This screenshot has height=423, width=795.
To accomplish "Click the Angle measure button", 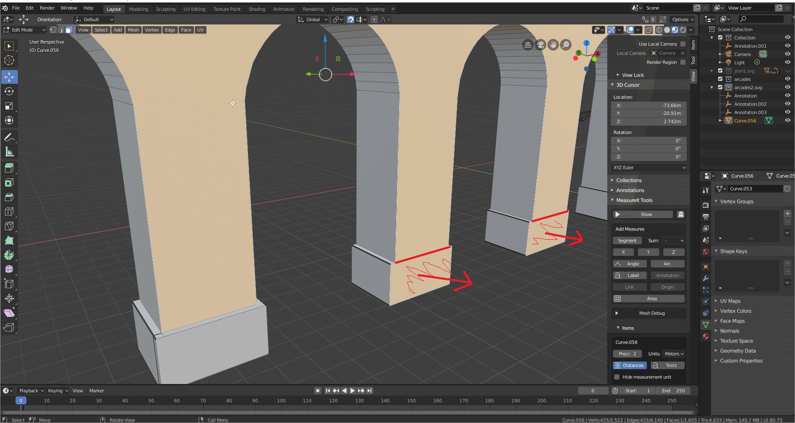I will 630,264.
